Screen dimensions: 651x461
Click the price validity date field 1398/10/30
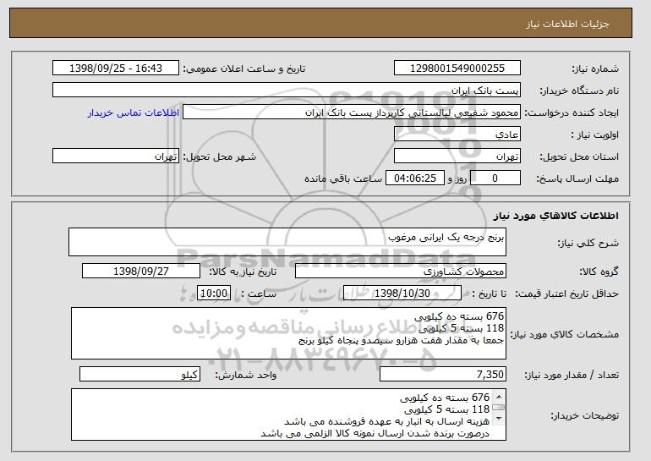(x=402, y=294)
